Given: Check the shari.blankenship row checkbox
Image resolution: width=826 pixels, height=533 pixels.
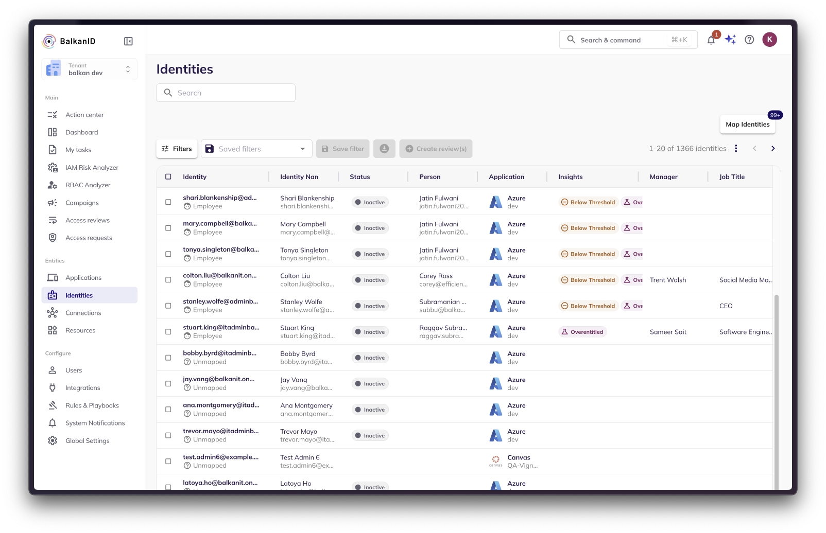Looking at the screenshot, I should tap(168, 202).
